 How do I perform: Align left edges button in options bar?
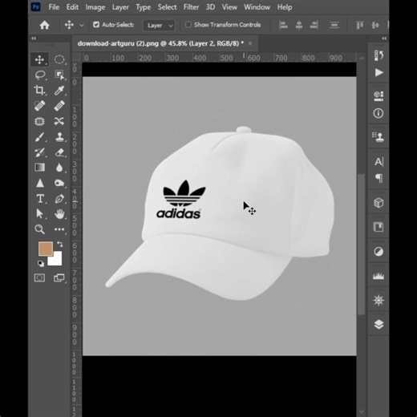283,25
